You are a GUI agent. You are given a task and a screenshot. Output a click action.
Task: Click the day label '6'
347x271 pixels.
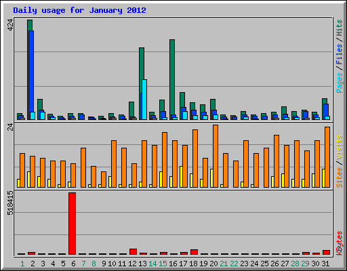(73, 264)
